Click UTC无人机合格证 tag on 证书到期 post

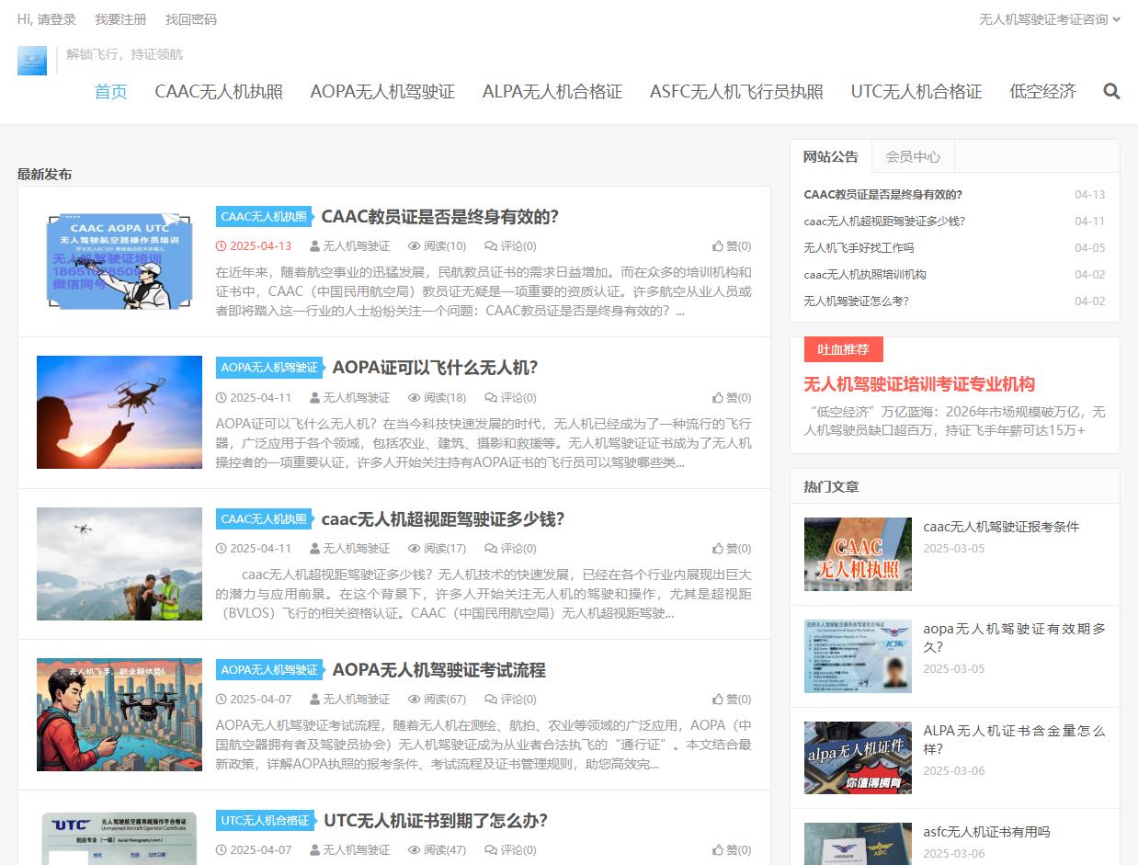(266, 821)
